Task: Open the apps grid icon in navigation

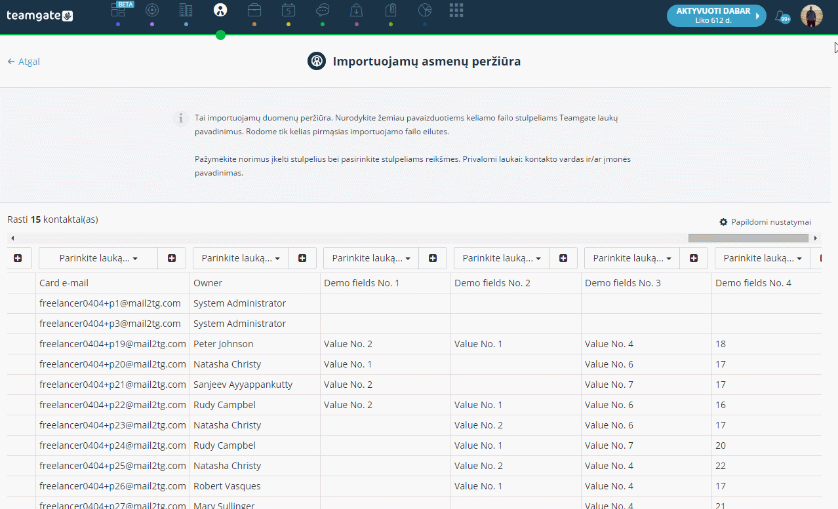Action: pyautogui.click(x=456, y=10)
